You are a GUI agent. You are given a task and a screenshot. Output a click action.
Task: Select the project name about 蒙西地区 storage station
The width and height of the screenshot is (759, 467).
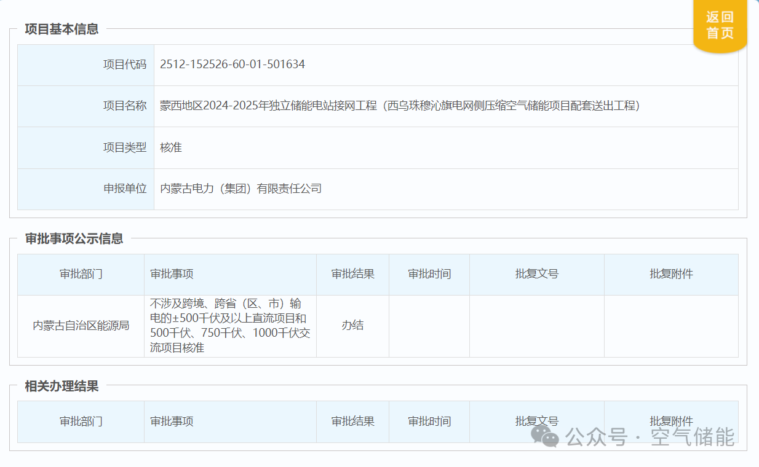(400, 106)
